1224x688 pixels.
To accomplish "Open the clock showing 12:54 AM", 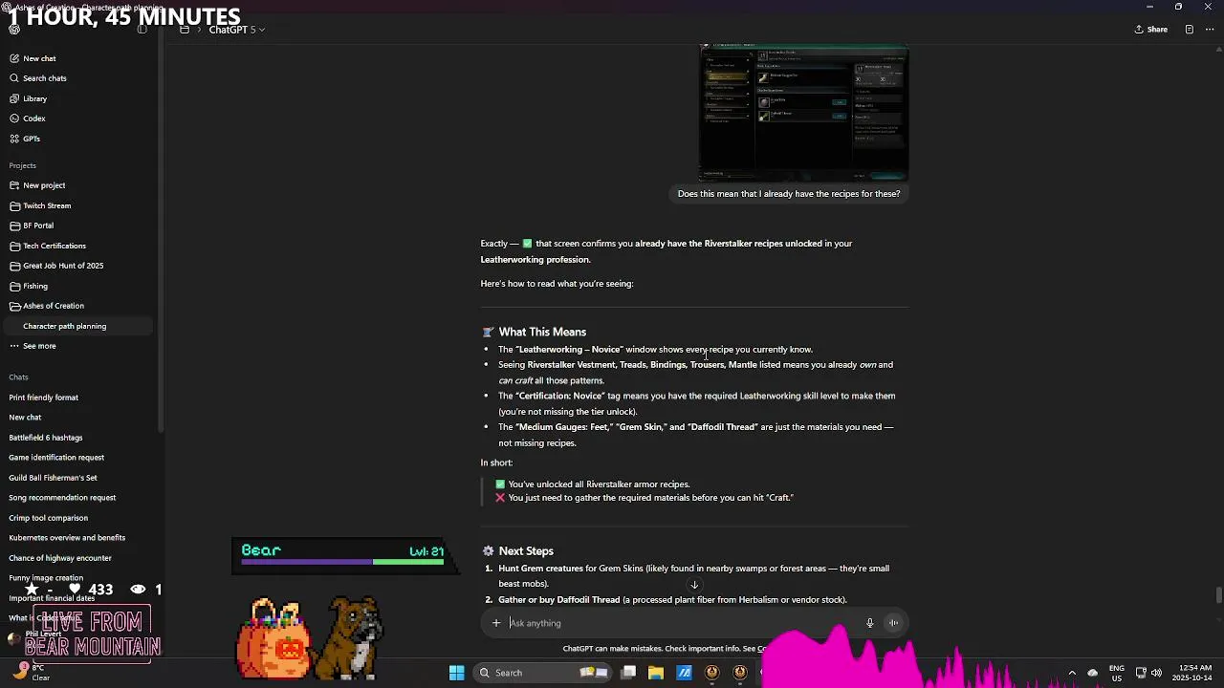I will click(x=1191, y=673).
